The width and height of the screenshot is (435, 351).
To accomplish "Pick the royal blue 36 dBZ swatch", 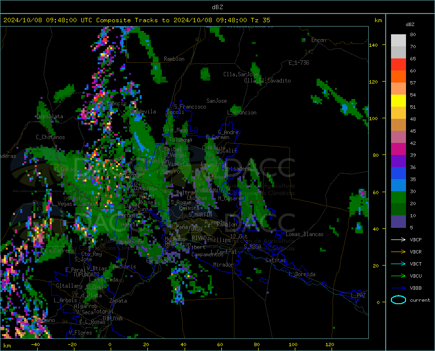I will click(398, 173).
